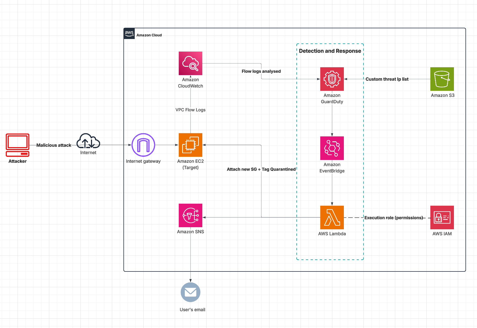Click the "Amazon SNS" caption
Image resolution: width=477 pixels, height=328 pixels.
tap(191, 232)
